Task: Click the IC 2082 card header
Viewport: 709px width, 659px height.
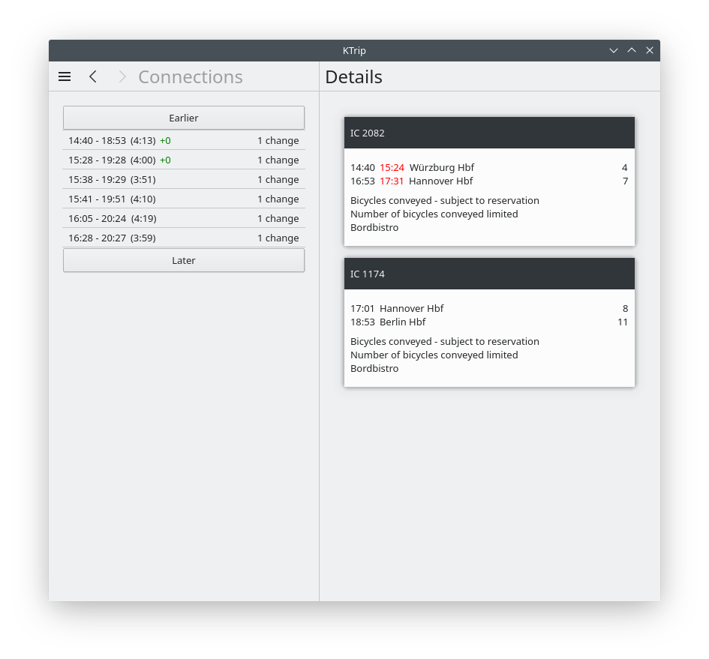Action: point(489,133)
